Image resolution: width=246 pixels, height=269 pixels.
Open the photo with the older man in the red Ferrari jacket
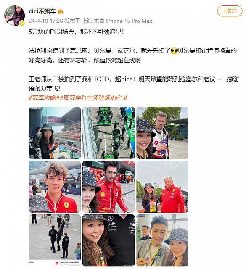click(162, 187)
